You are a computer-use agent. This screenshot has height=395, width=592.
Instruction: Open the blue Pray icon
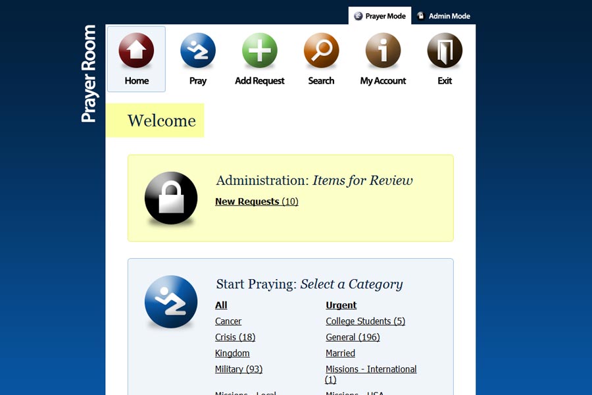(x=198, y=51)
